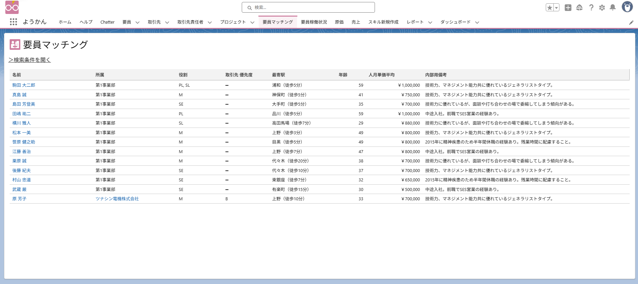This screenshot has width=638, height=284.
Task: Expand the 検索条件を開く link
Action: pos(30,60)
